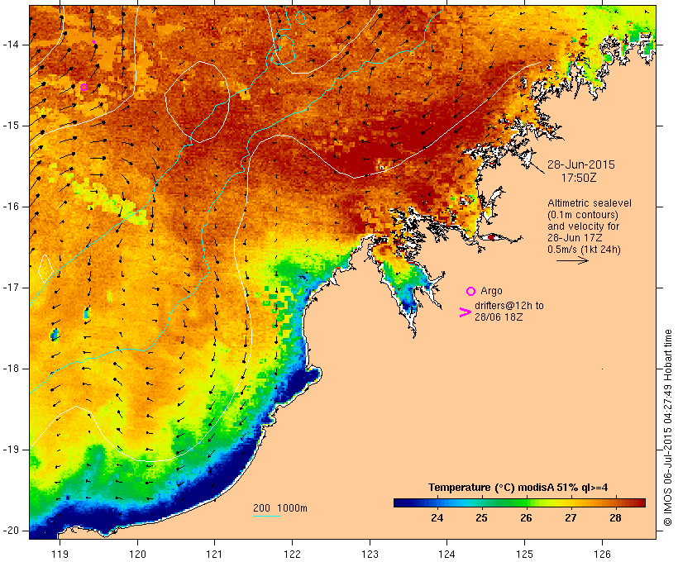678x562 pixels.
Task: Click the colorbar tick label '27'
Action: coord(571,518)
